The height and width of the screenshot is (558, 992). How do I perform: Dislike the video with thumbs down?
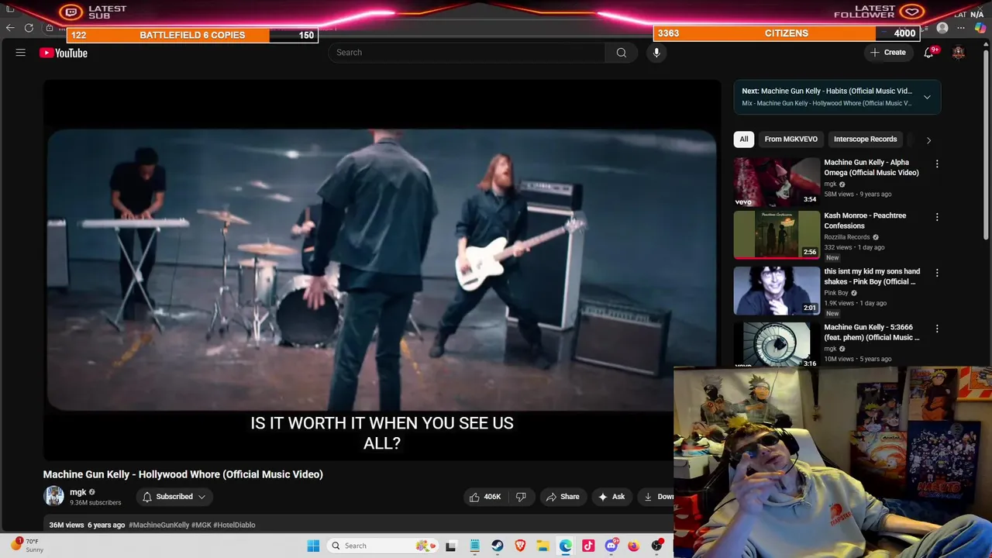tap(521, 497)
